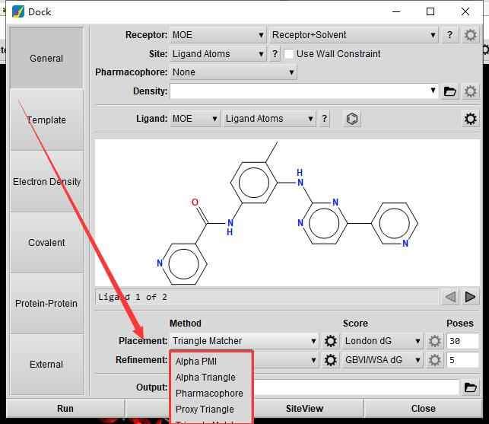Select Alpha Triangle from placement list

(205, 378)
